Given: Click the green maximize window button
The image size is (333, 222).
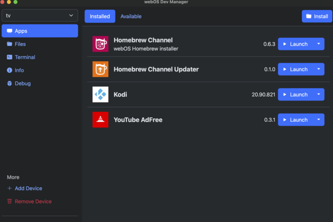Looking at the screenshot, I should point(15,2).
